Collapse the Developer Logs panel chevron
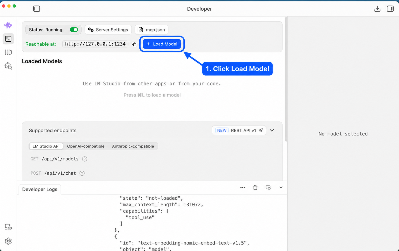This screenshot has width=399, height=251. [281, 187]
